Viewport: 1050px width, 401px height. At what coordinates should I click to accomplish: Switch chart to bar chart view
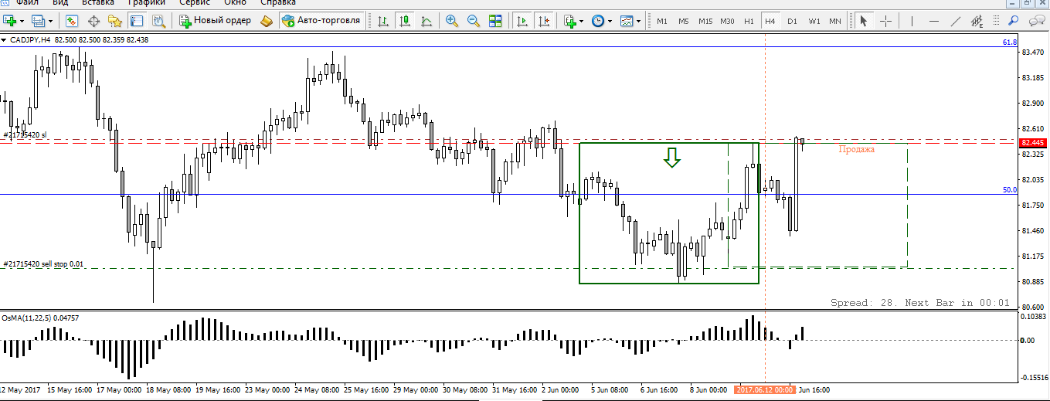click(382, 21)
